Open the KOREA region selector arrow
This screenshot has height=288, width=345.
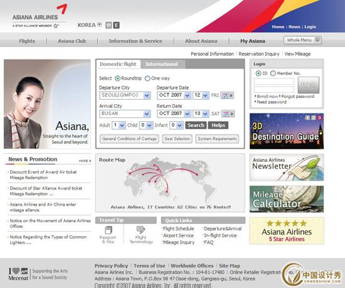tap(100, 24)
